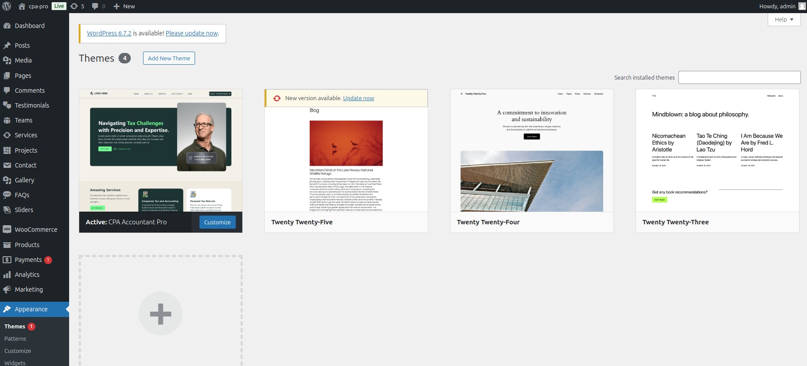Image resolution: width=807 pixels, height=366 pixels.
Task: Click the Media icon in sidebar
Action: (x=7, y=60)
